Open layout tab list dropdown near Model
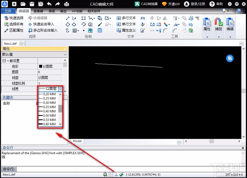This screenshot has height=178, width=247. point(179,142)
